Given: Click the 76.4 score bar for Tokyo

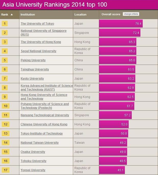Looking at the screenshot, I should pos(121,24).
